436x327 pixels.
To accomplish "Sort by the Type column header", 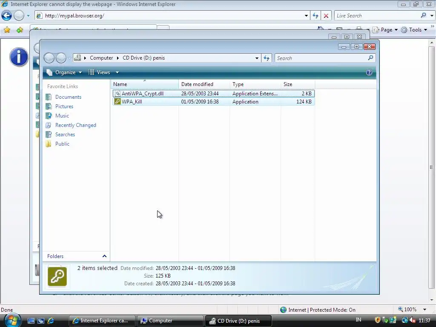I will point(255,84).
